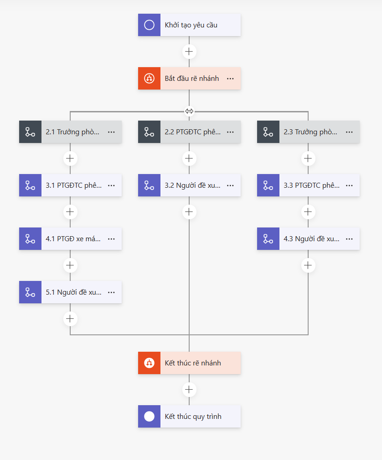The width and height of the screenshot is (382, 460).
Task: Click the step icon of node 2.2 PTGĐTC
Action: point(149,132)
